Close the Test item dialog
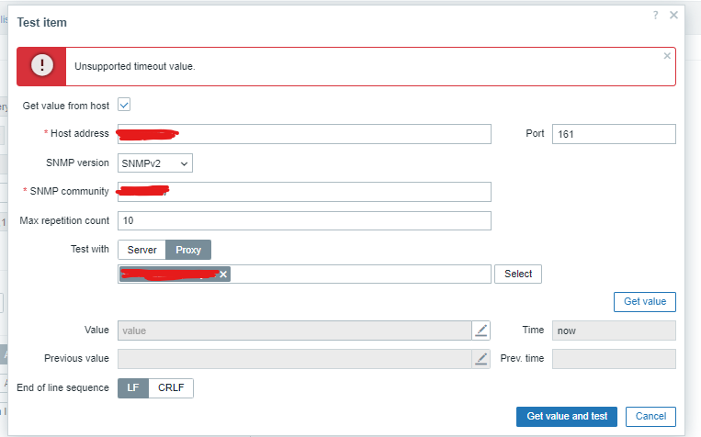 coord(673,16)
